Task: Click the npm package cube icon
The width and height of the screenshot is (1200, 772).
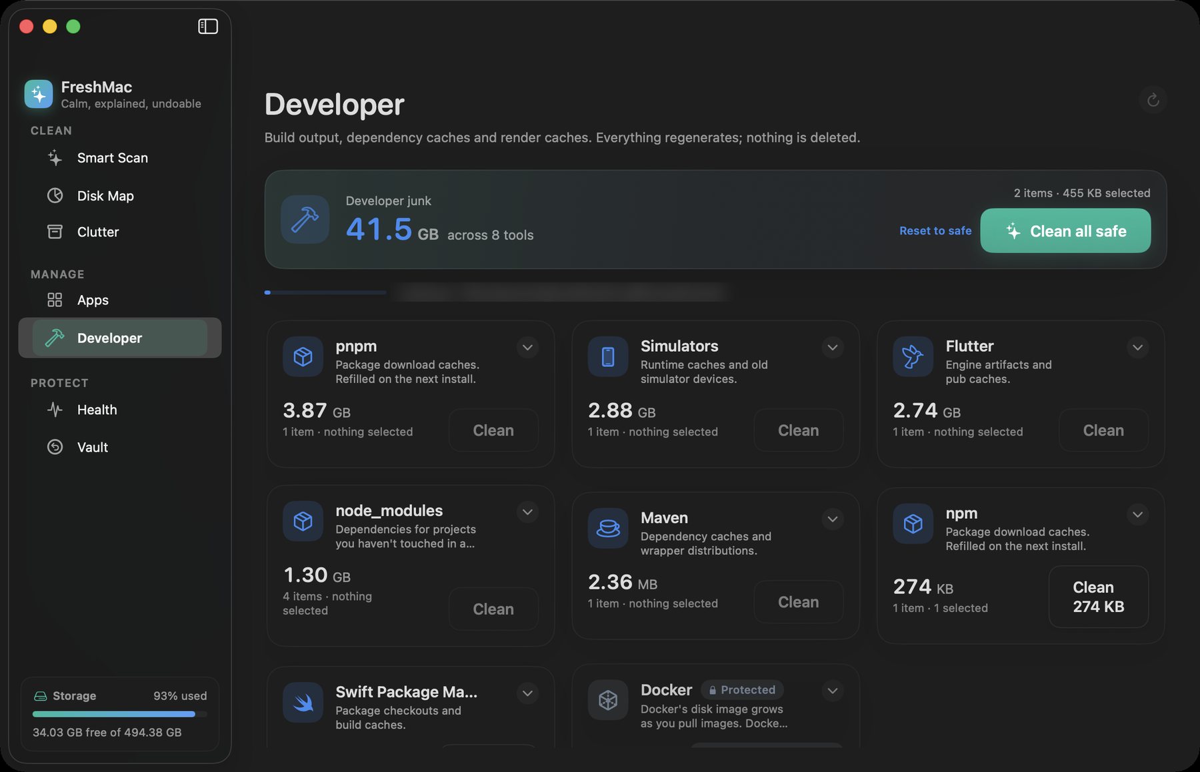Action: pyautogui.click(x=913, y=524)
